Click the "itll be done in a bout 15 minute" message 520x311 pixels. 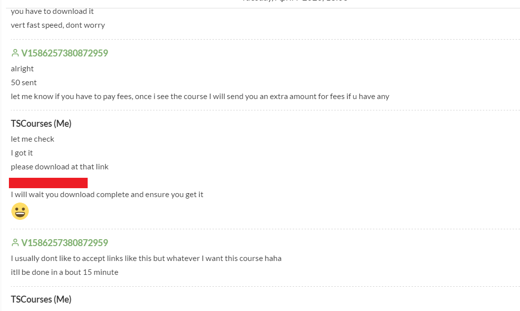click(64, 272)
